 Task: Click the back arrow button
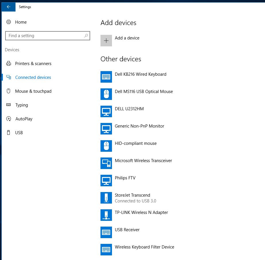(8, 7)
